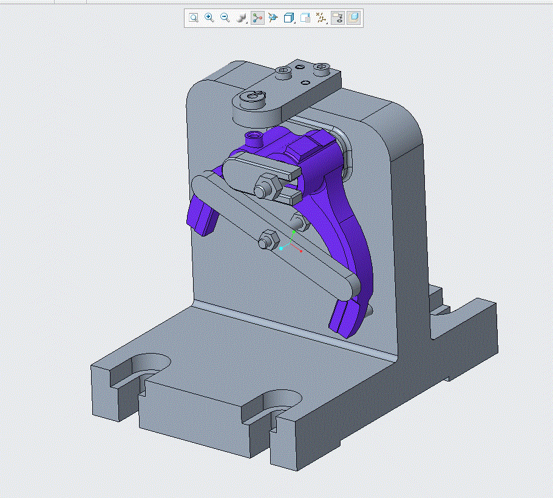Image resolution: width=553 pixels, height=498 pixels.
Task: Open the datum display filters dropdown
Action: coord(321,18)
